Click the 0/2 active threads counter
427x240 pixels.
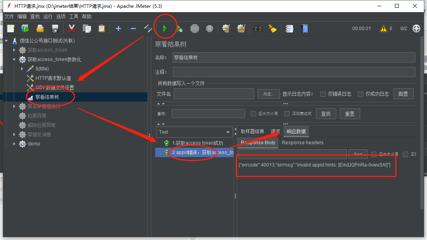click(x=404, y=29)
